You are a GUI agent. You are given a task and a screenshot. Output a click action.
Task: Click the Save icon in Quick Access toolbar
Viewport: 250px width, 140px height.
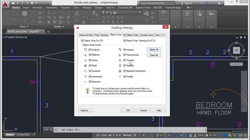(23, 3)
